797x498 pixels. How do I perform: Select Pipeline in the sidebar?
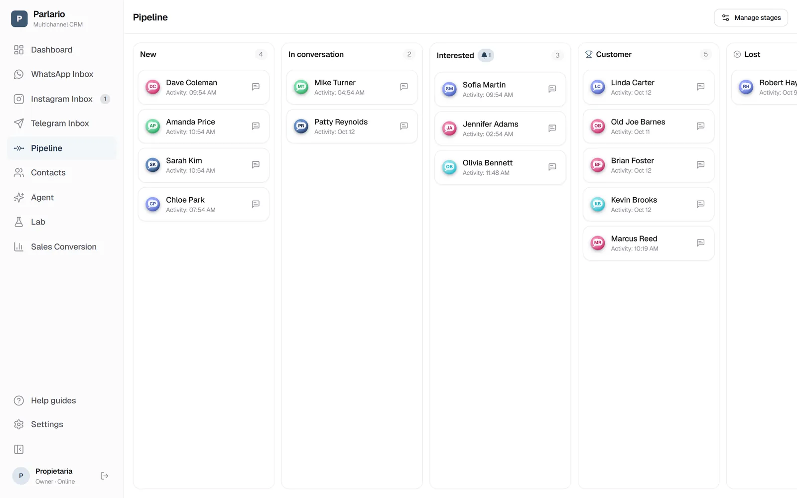(62, 148)
